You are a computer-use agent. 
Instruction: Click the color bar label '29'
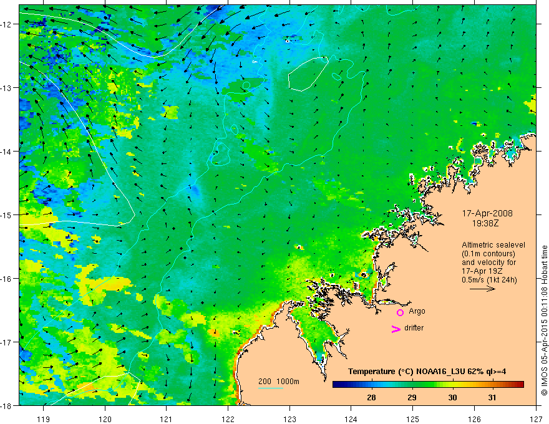(x=412, y=397)
